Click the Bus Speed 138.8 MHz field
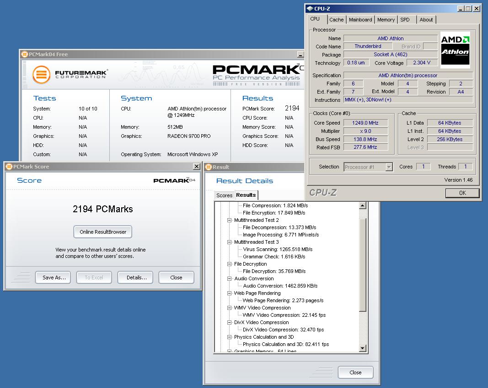This screenshot has height=388, width=488. coord(365,139)
